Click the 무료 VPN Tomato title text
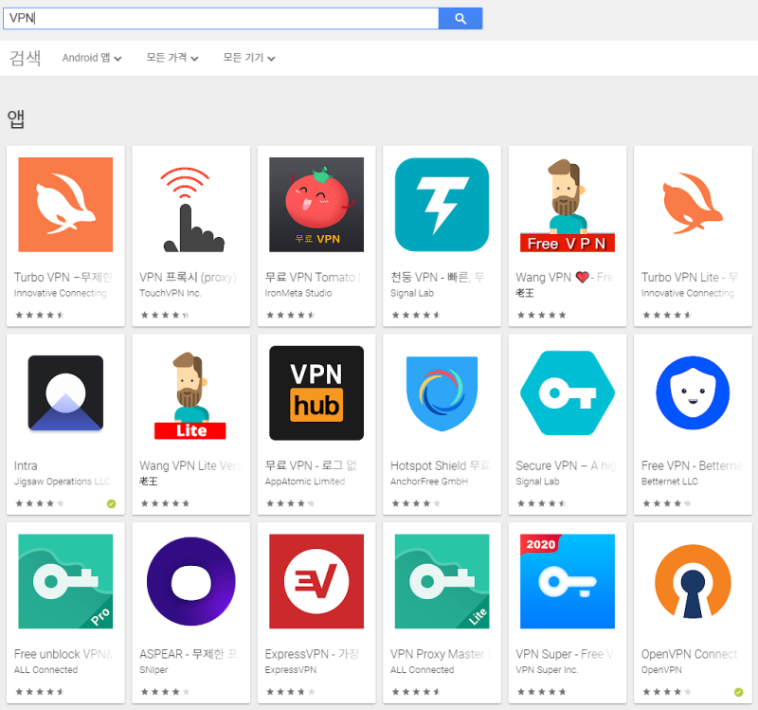 (x=311, y=277)
